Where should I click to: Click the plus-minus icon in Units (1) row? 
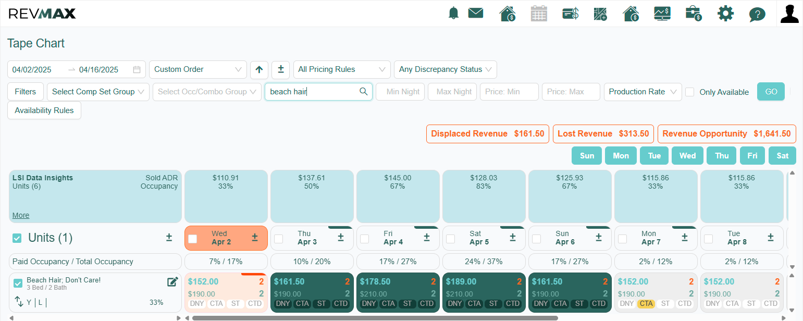[169, 238]
